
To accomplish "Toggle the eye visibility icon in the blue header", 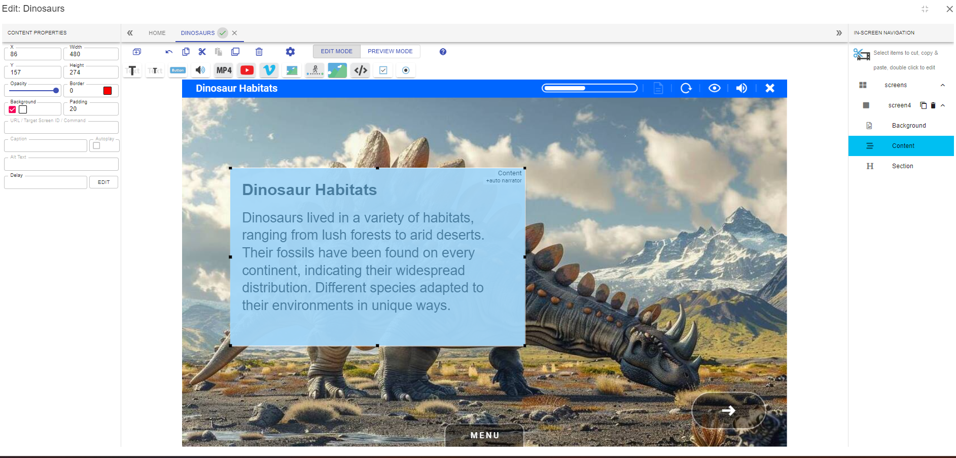I will (714, 88).
